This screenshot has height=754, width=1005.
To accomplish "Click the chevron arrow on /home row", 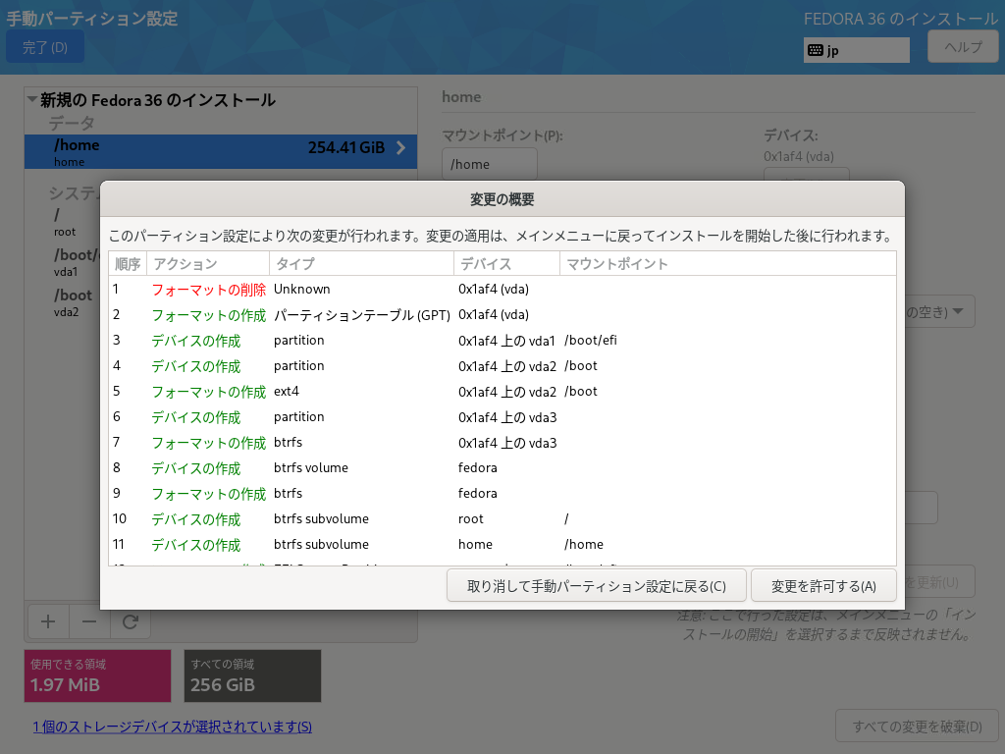I will (401, 148).
